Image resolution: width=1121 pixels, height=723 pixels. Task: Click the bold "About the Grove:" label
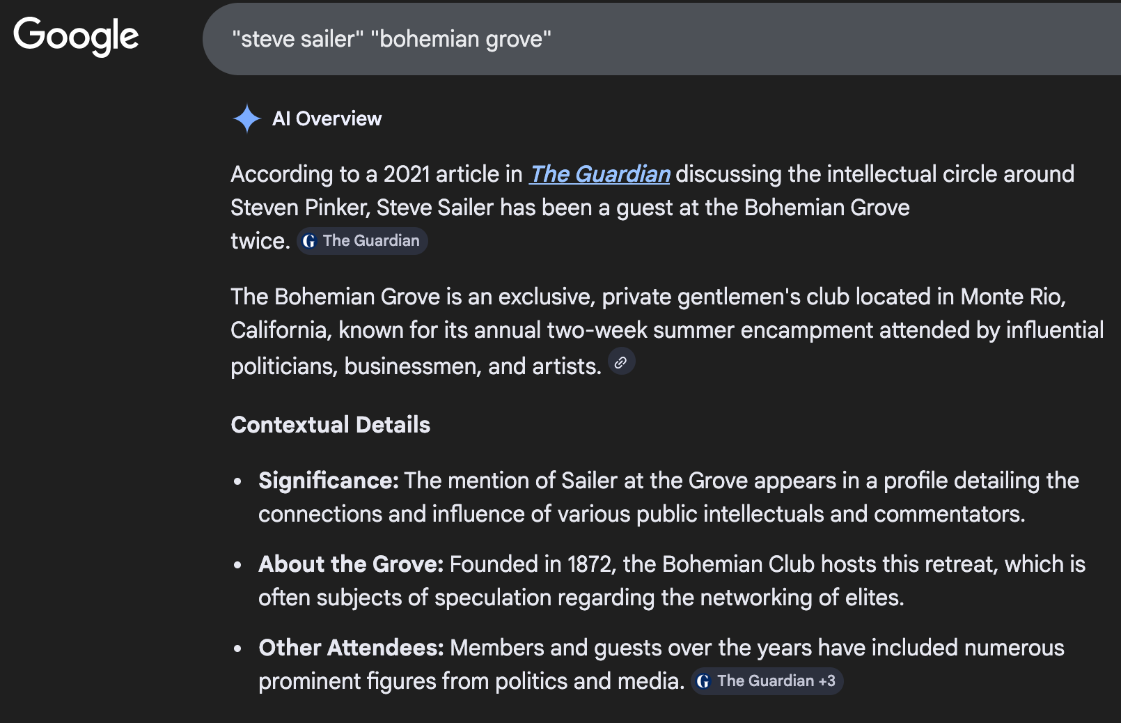[x=350, y=564]
